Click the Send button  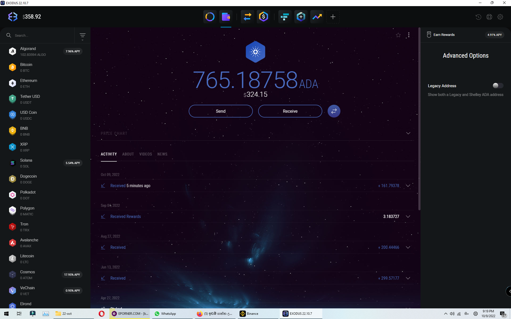[221, 111]
